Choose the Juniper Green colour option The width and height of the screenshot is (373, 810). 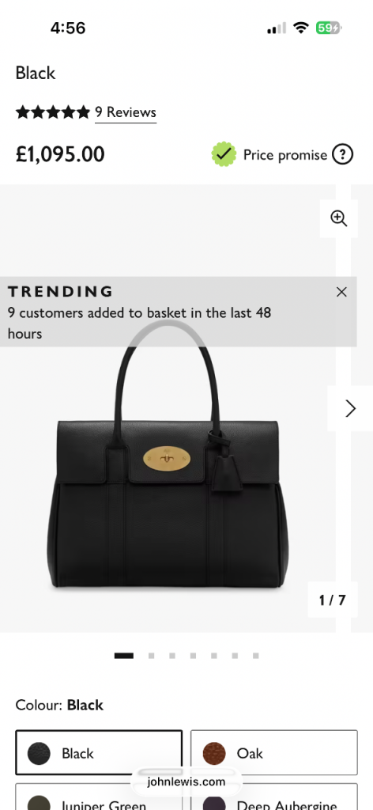click(99, 797)
